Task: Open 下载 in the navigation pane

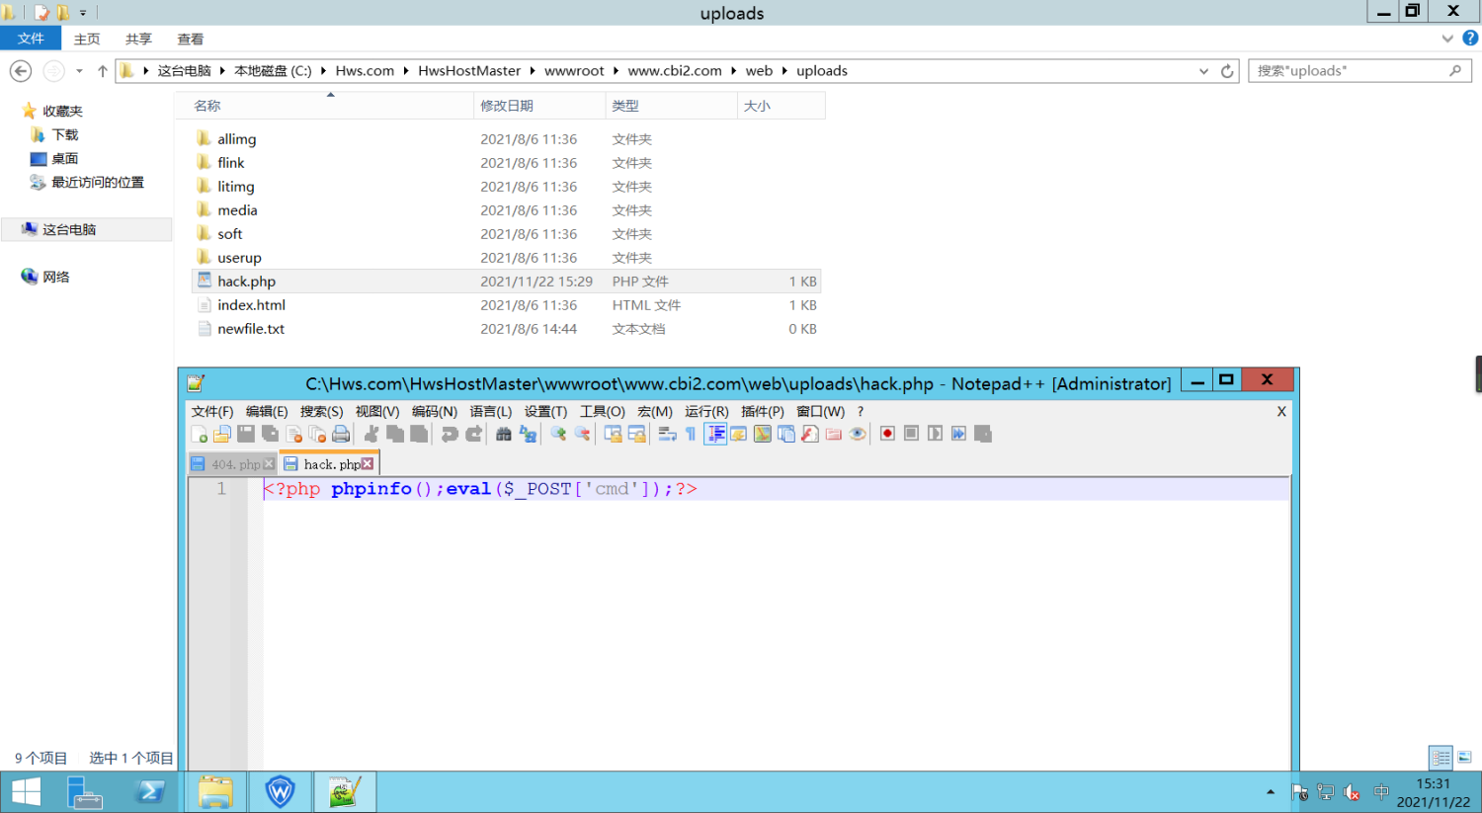Action: tap(64, 134)
